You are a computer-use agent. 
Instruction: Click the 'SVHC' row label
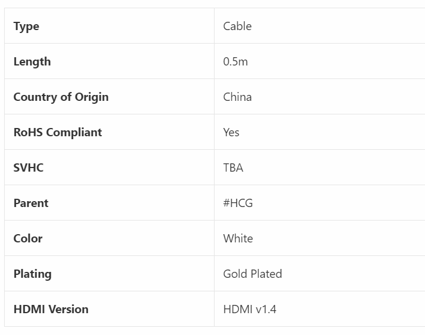point(28,167)
